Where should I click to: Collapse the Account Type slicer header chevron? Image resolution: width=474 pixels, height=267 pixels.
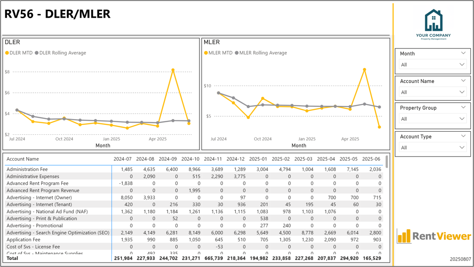463,136
